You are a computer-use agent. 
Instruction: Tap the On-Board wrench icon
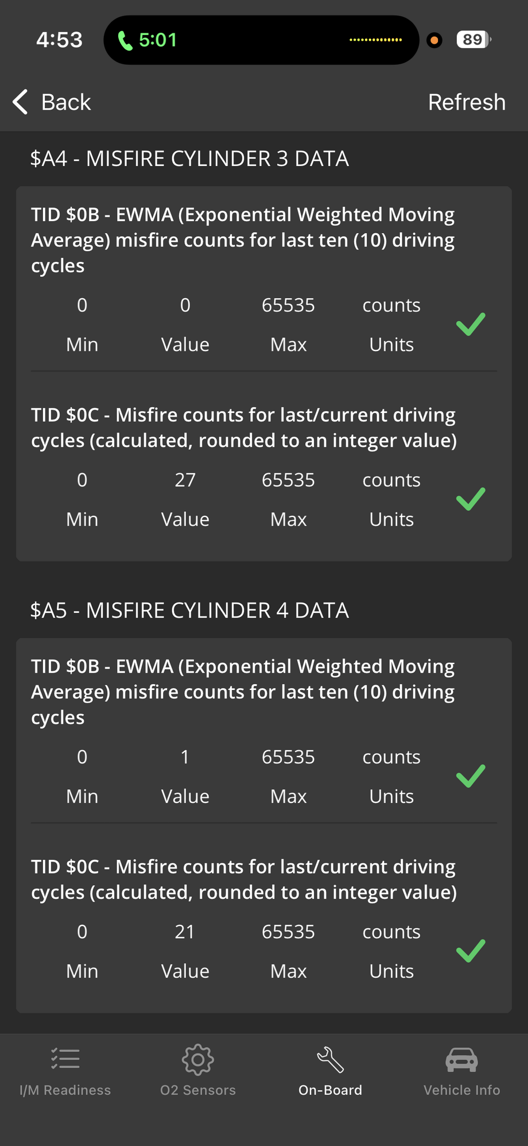point(330,1059)
